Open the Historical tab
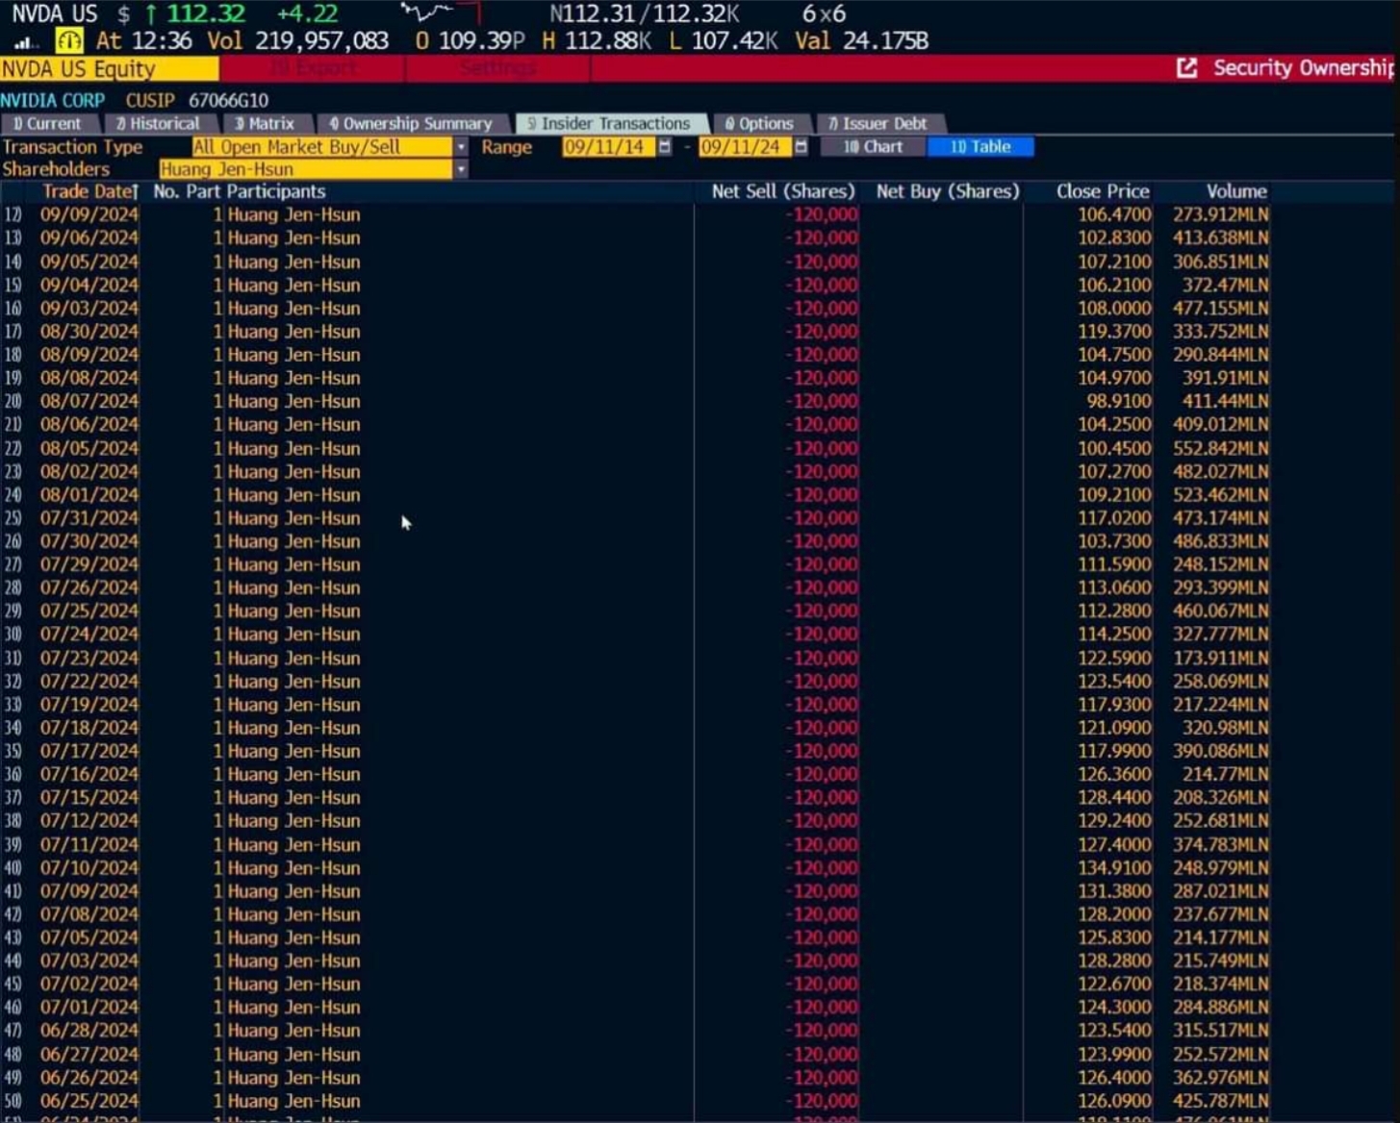This screenshot has width=1400, height=1123. 158,124
